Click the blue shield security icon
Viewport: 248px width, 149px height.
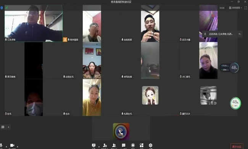[x=2, y=8]
